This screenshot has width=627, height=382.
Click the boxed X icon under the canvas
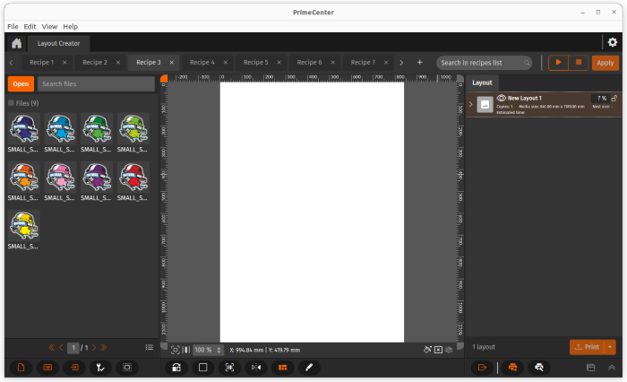438,350
